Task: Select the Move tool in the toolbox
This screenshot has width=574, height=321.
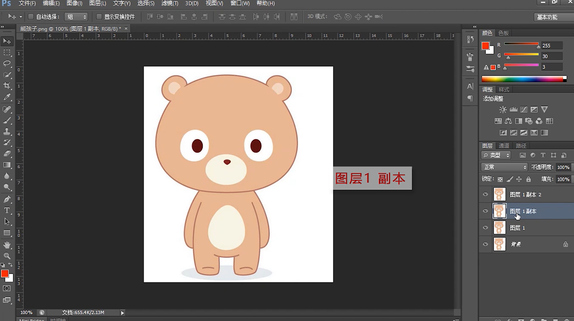Action: pos(7,41)
